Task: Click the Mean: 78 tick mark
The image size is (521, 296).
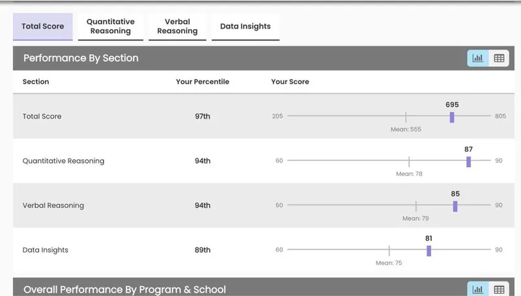Action: pyautogui.click(x=409, y=161)
